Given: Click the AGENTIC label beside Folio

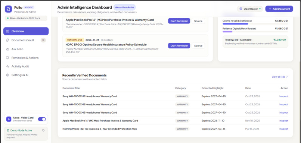Looking at the screenshot, I should click(x=29, y=7).
